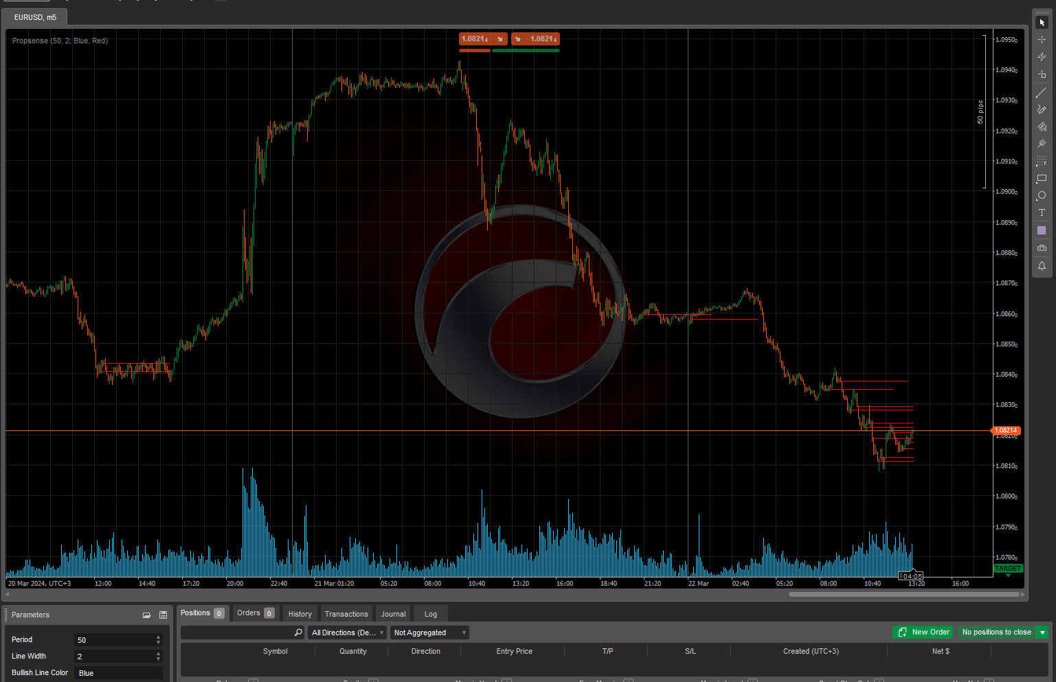Select the cursor pointer tool
This screenshot has height=682, width=1056.
click(x=1042, y=23)
